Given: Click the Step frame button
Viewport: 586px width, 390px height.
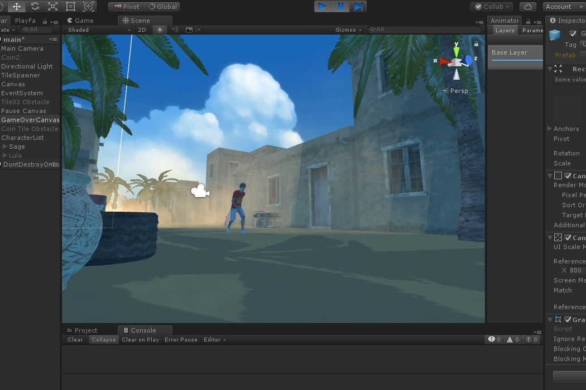Looking at the screenshot, I should 358,7.
